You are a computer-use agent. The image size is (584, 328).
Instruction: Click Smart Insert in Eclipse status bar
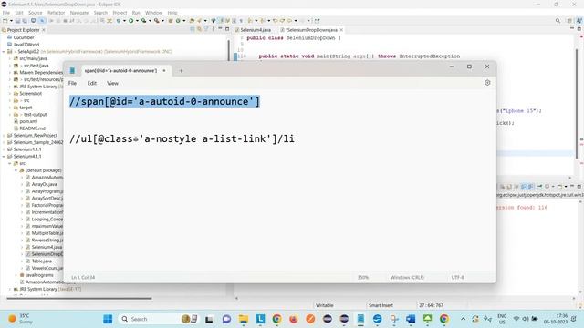click(x=381, y=305)
